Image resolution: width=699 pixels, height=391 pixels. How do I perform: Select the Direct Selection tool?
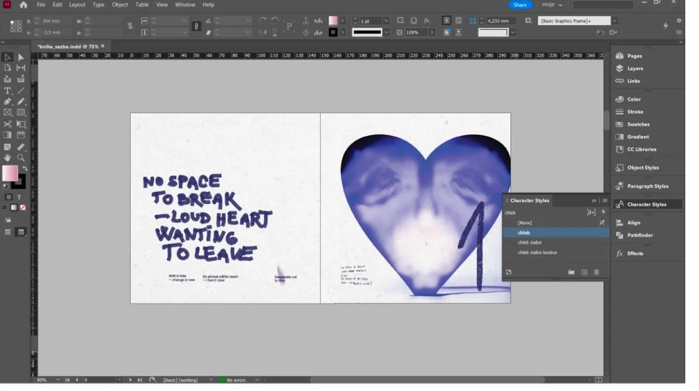click(21, 57)
